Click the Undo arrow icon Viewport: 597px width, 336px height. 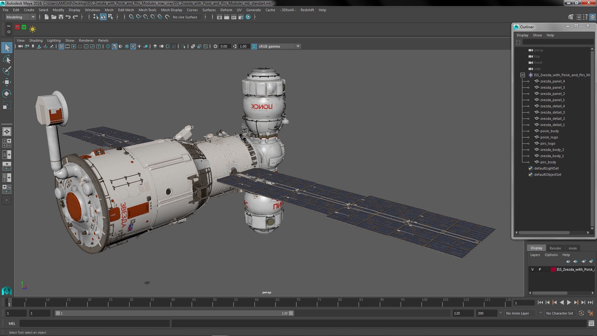[68, 17]
